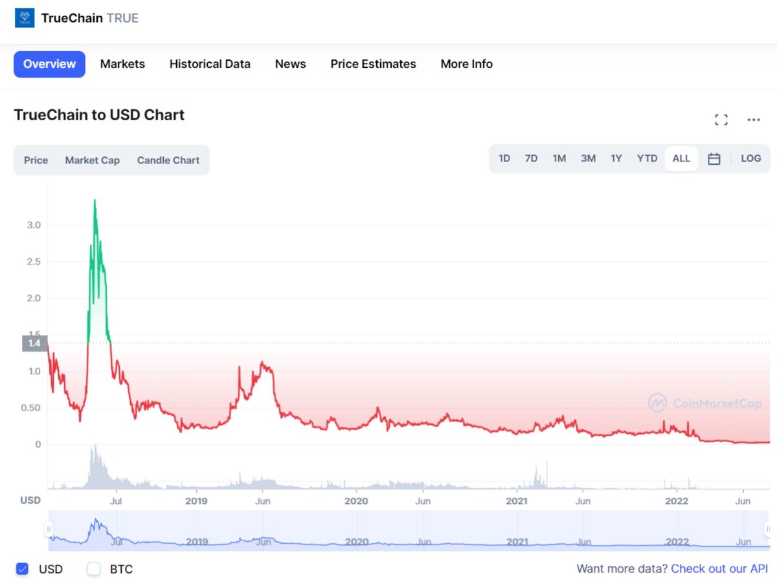The image size is (777, 580).
Task: Open the Markets tab
Action: [x=122, y=64]
